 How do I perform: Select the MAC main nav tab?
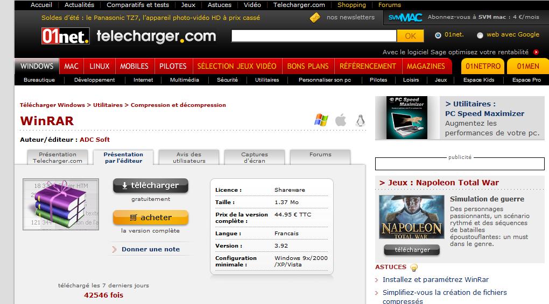click(72, 66)
